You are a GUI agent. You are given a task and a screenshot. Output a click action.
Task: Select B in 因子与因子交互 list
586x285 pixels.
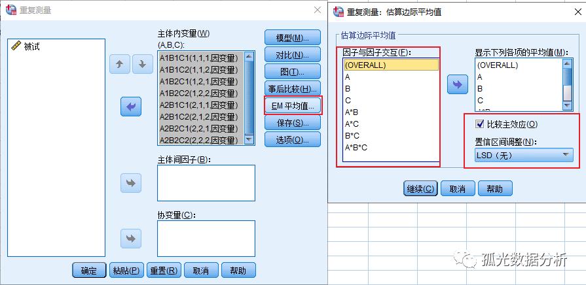[392, 89]
